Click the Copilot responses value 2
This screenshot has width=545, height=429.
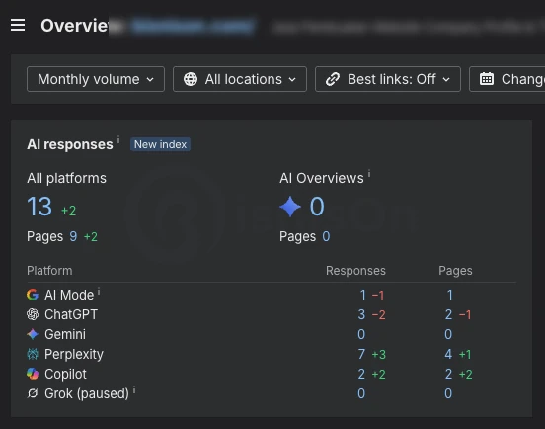[x=361, y=374]
